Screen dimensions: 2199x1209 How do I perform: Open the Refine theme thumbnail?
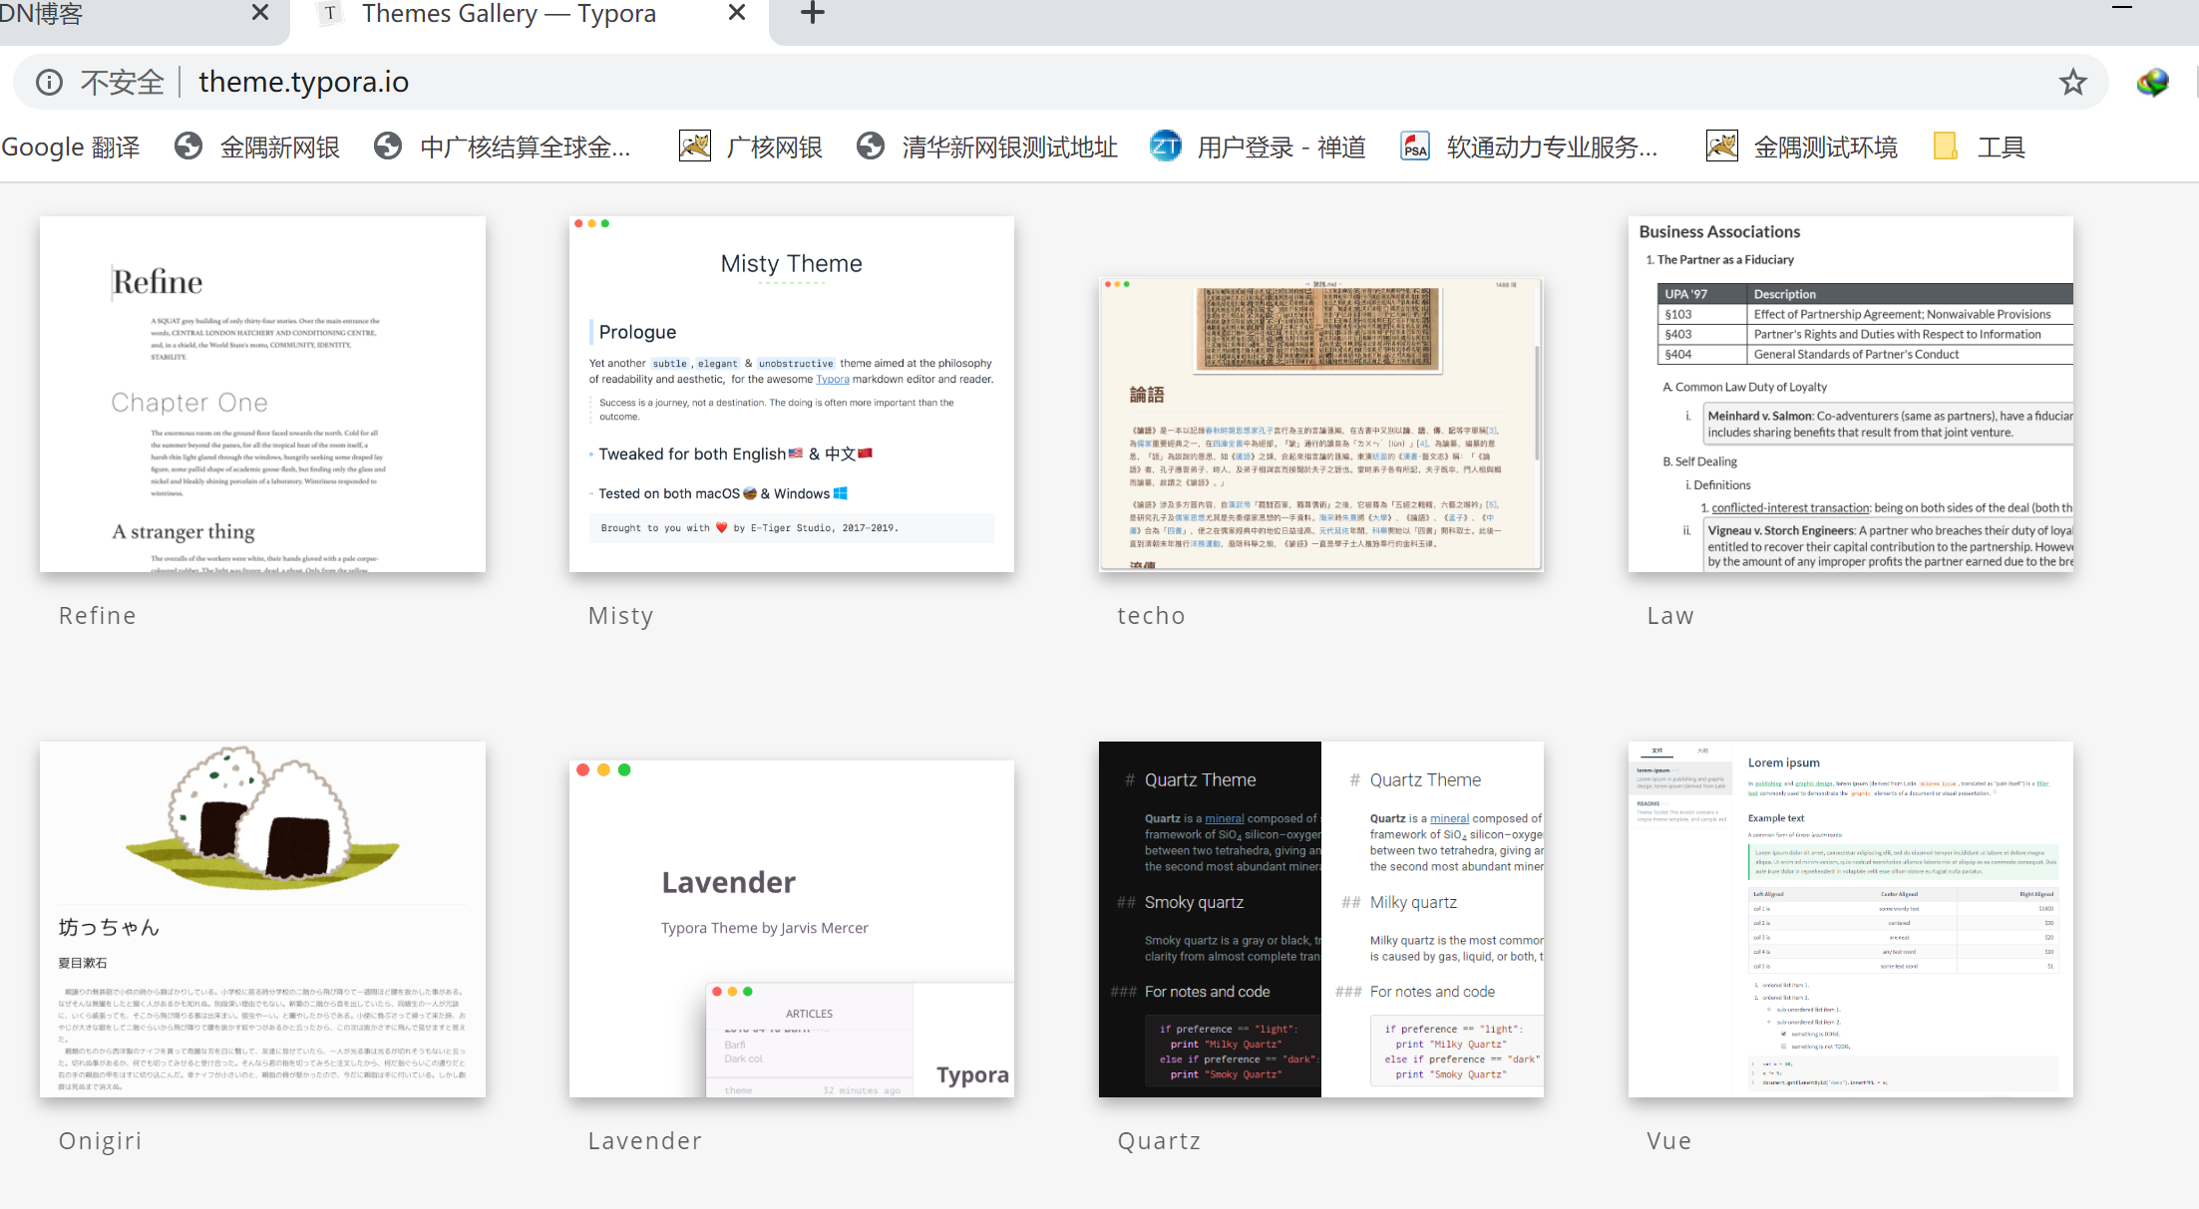click(262, 394)
